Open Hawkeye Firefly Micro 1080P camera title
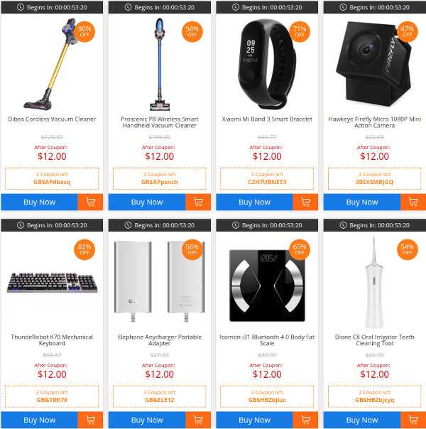 375,122
